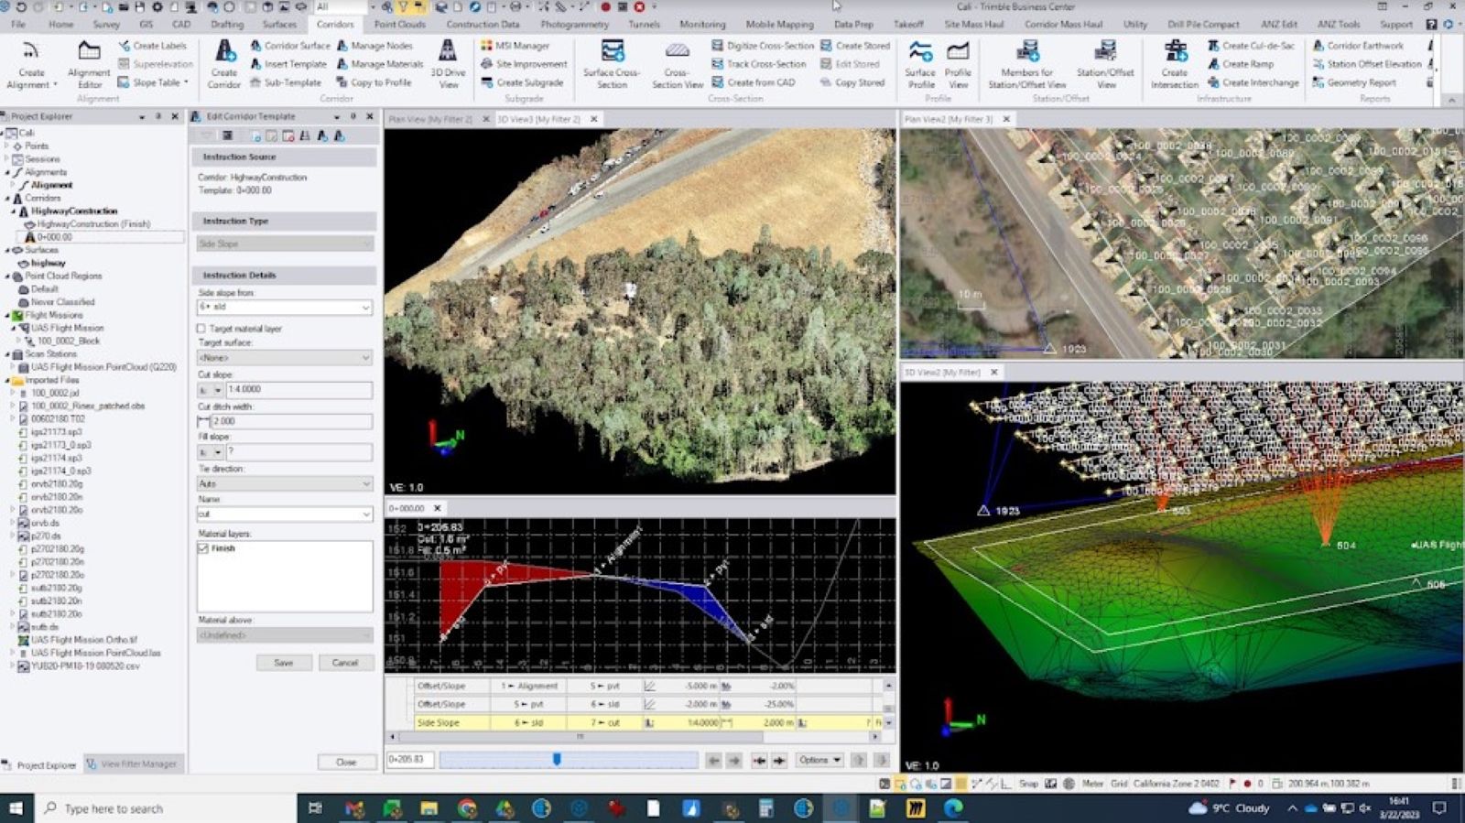Switch to Plan View [My Filter 2] tab
The height and width of the screenshot is (823, 1465).
point(430,119)
